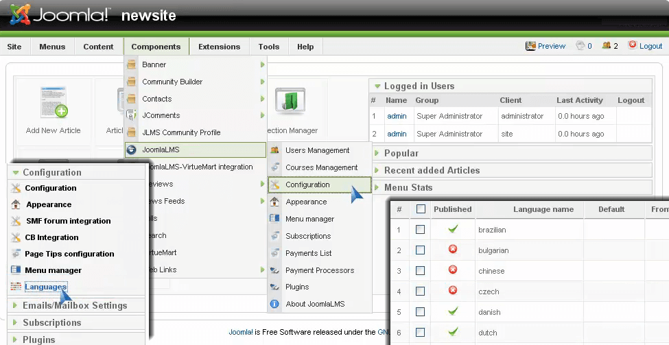Click the Courses Management icon

274,167
